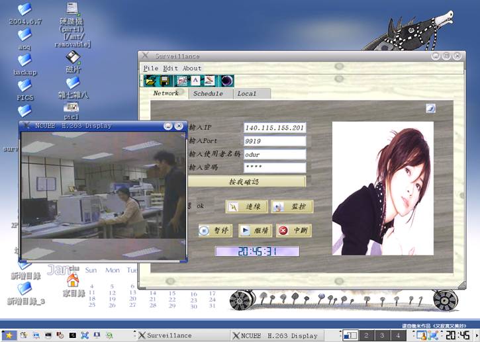The width and height of the screenshot is (480, 342).
Task: Open the 家目錄 home folder icon
Action: click(x=73, y=283)
